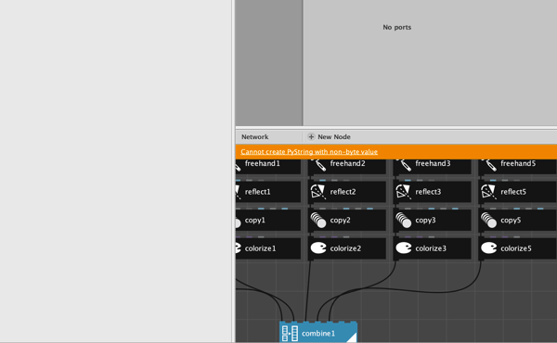Select the freehand3 node label
This screenshot has width=557, height=343.
tap(433, 163)
